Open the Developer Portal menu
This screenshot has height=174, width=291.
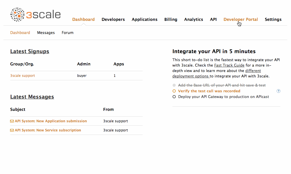[240, 19]
